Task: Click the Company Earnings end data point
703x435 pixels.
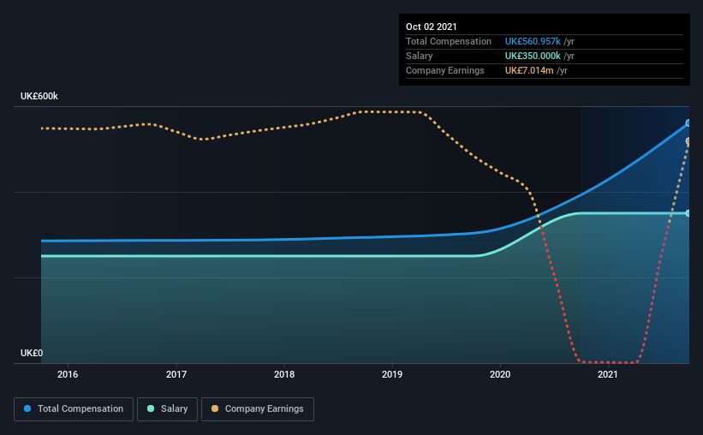Action: tap(688, 141)
